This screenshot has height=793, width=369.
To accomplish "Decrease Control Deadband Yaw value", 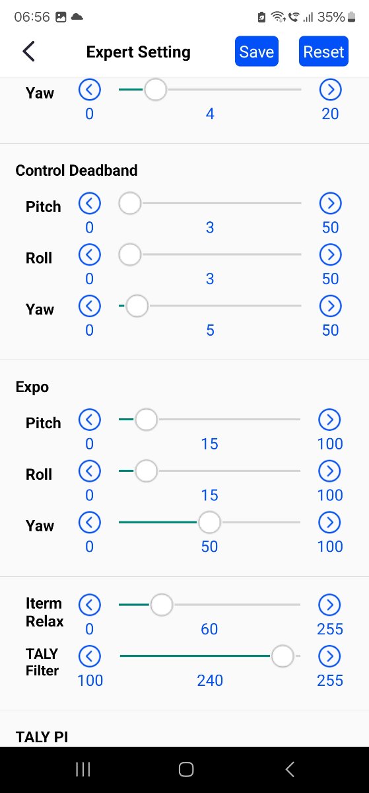I will point(90,306).
